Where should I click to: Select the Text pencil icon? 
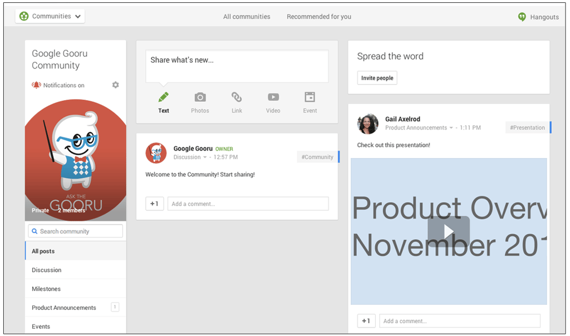pos(163,97)
